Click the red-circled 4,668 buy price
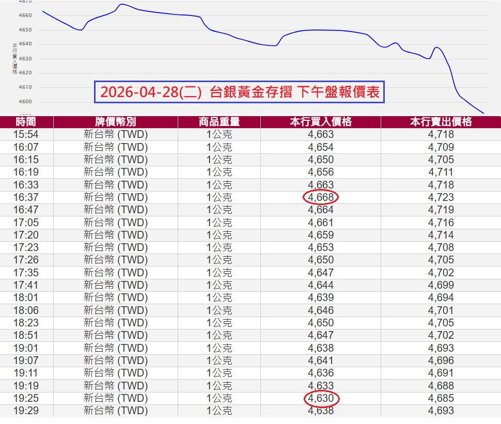 point(321,197)
